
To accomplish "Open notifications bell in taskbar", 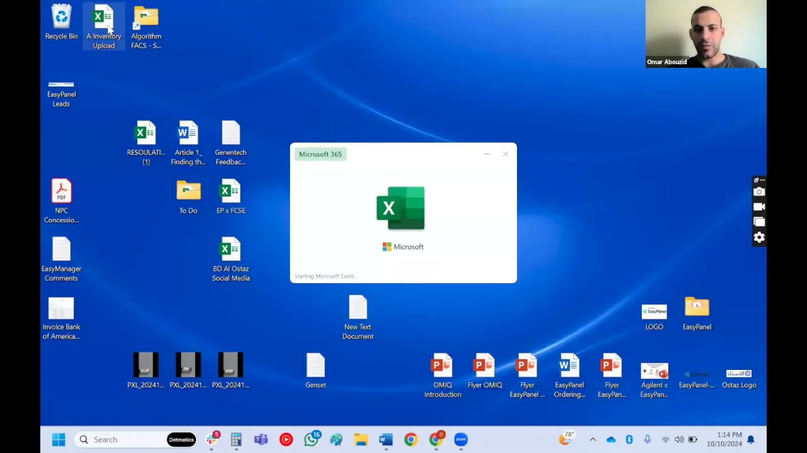I will pos(751,440).
